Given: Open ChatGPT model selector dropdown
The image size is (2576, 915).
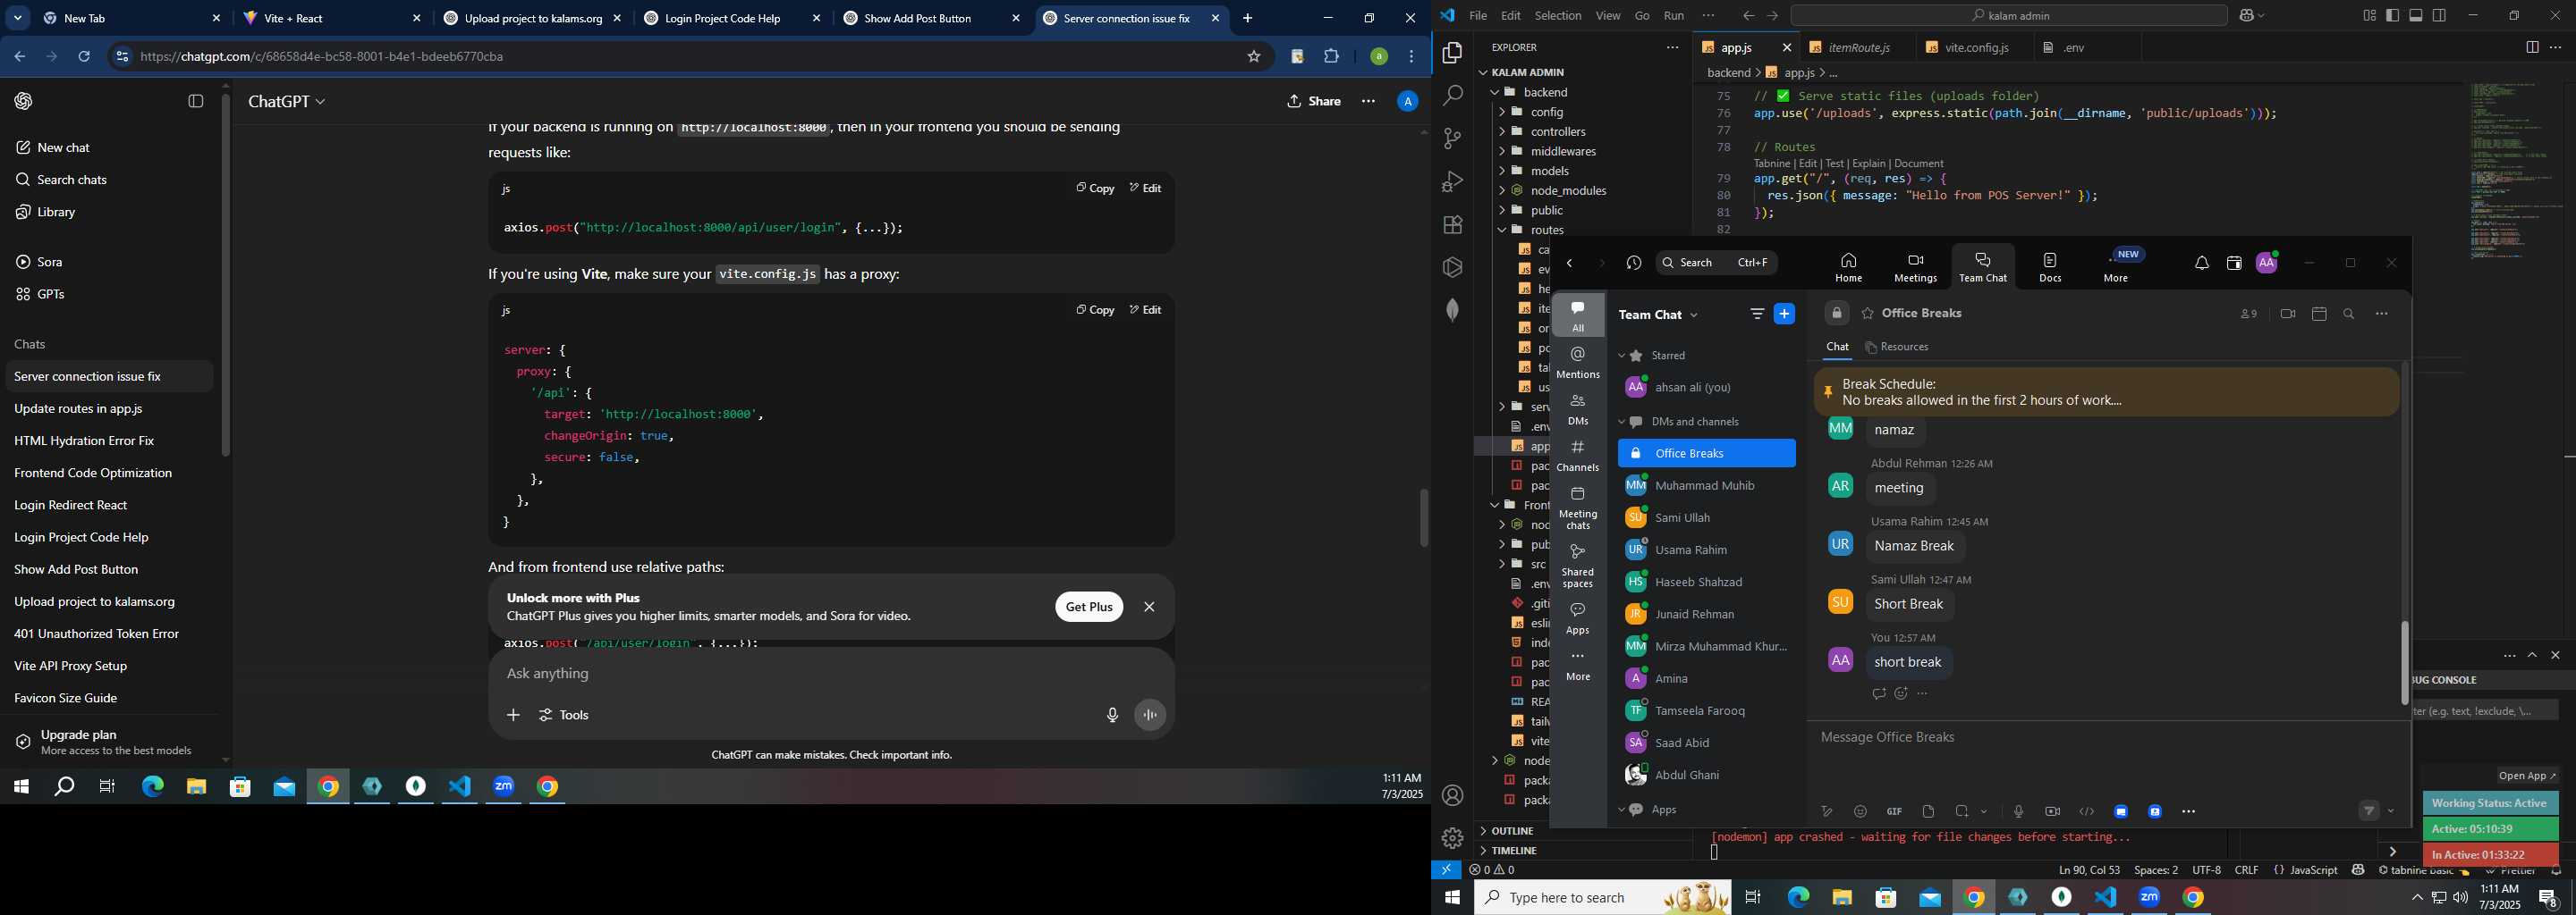Looking at the screenshot, I should coord(286,102).
